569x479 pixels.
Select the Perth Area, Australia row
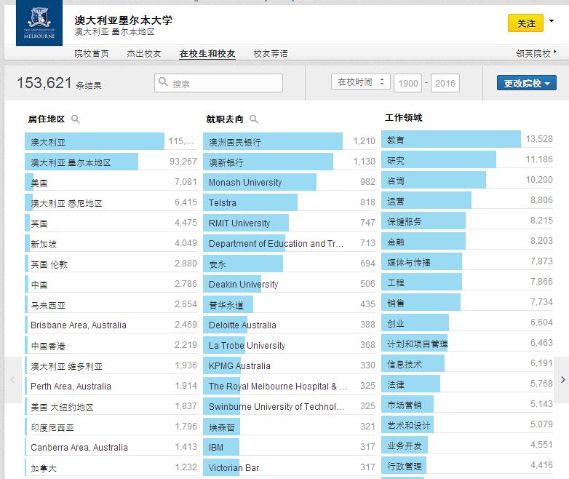pyautogui.click(x=111, y=386)
